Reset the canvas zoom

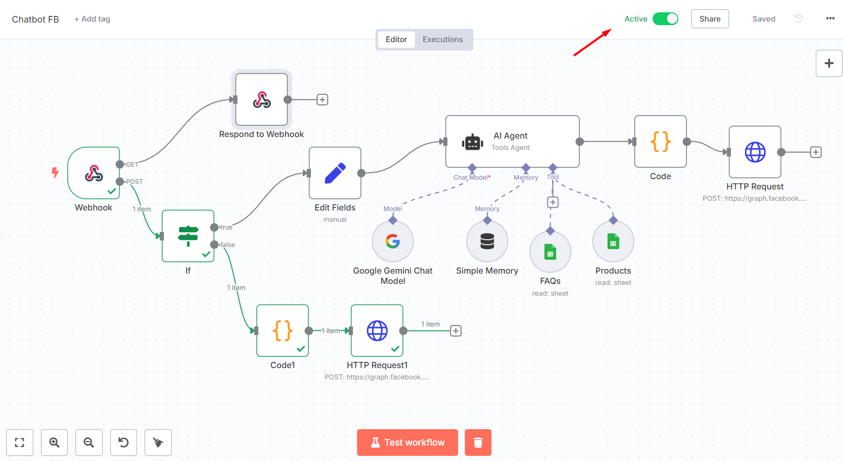(124, 443)
